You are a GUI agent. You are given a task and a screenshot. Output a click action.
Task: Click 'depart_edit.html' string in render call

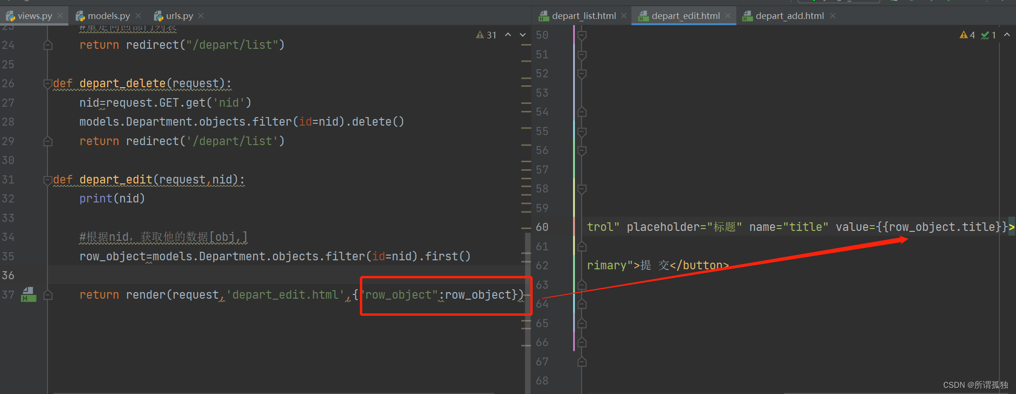click(285, 295)
